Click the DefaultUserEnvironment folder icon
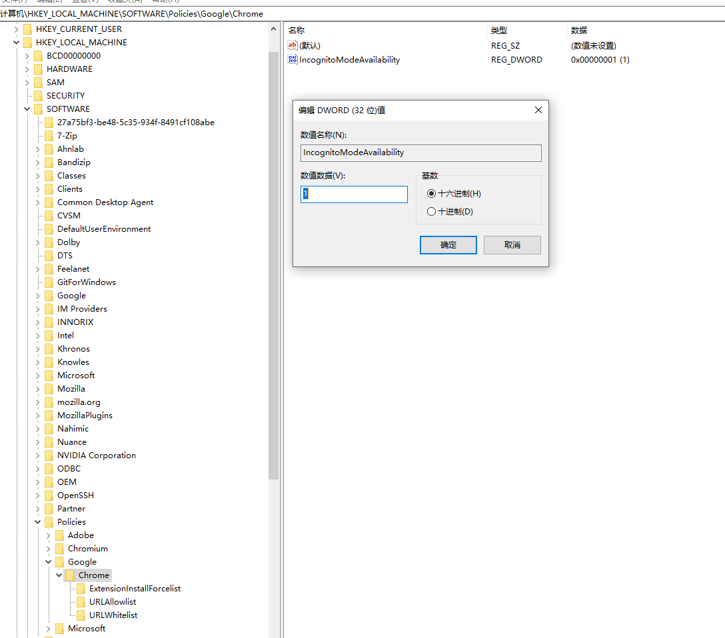725x638 pixels. [49, 228]
